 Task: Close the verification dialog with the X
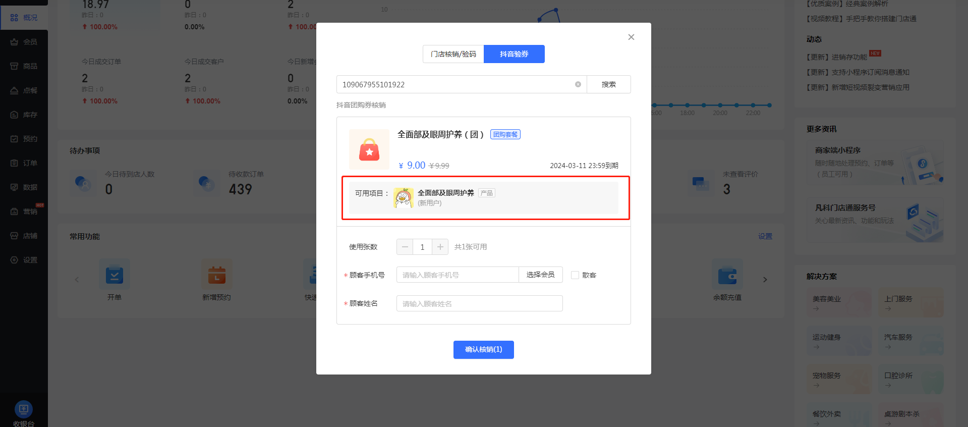click(x=631, y=37)
